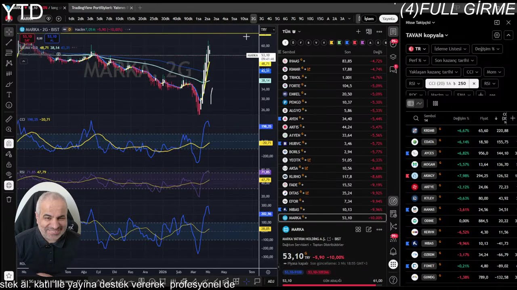Open the TR country filter dropdown
Viewport: 517px width, 290px height.
pos(416,49)
